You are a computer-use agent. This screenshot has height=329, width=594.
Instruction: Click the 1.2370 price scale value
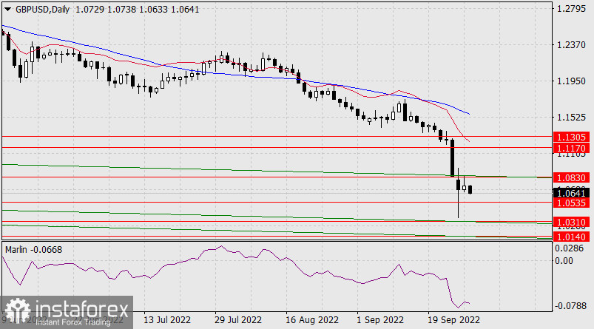click(x=571, y=45)
